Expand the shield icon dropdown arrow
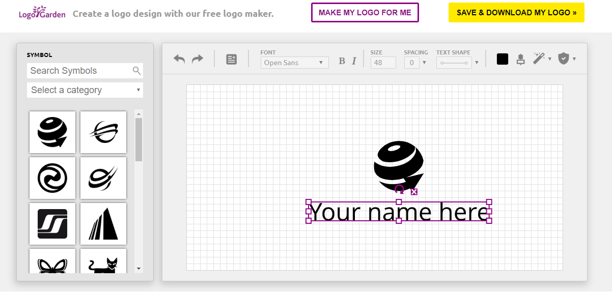This screenshot has height=292, width=612. pos(574,59)
